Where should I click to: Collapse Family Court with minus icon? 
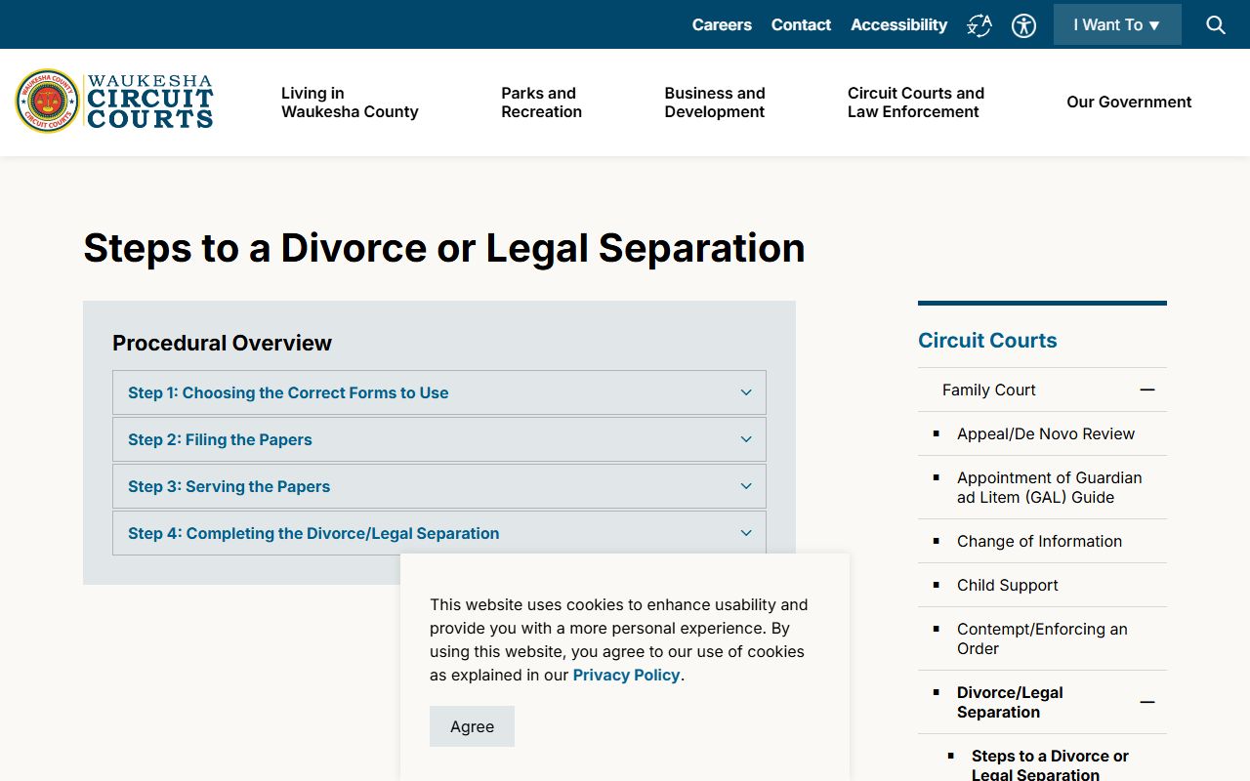[x=1147, y=390]
